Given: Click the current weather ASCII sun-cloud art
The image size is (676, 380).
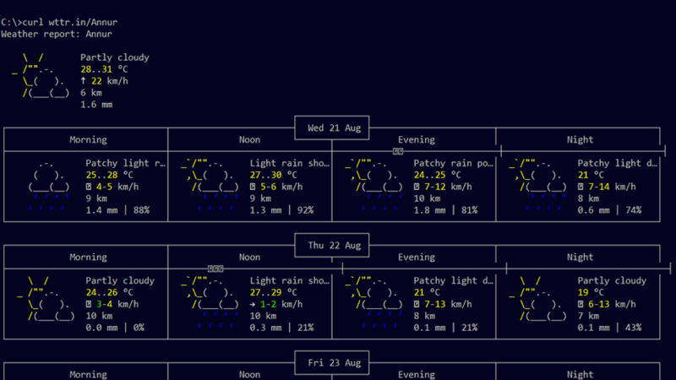Looking at the screenshot, I should pyautogui.click(x=41, y=75).
